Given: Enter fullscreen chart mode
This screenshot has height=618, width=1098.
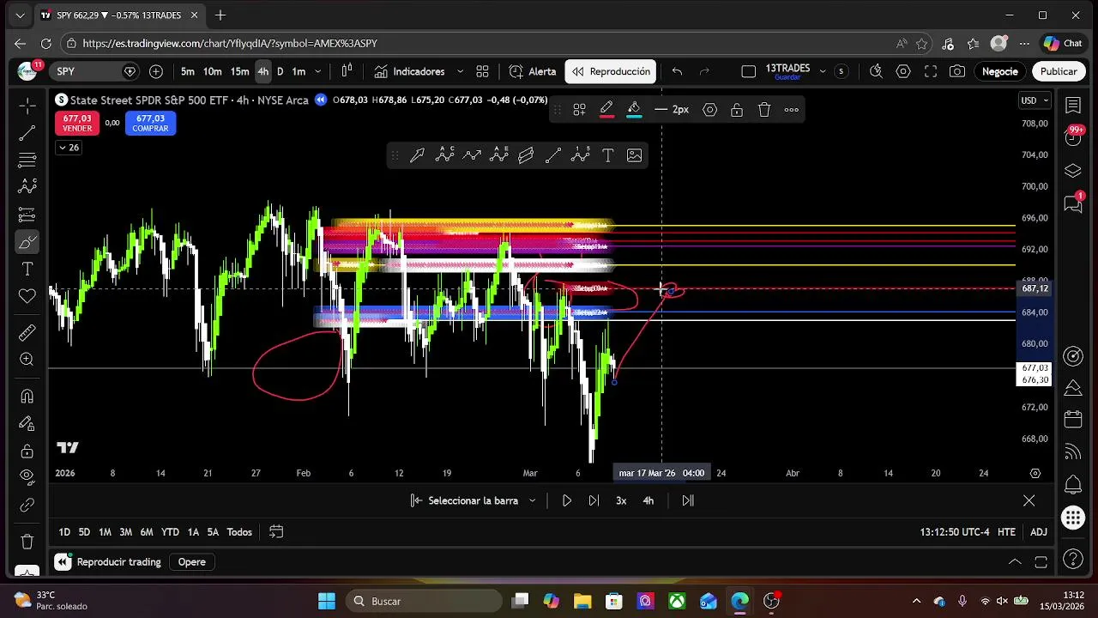Looking at the screenshot, I should coord(931,71).
